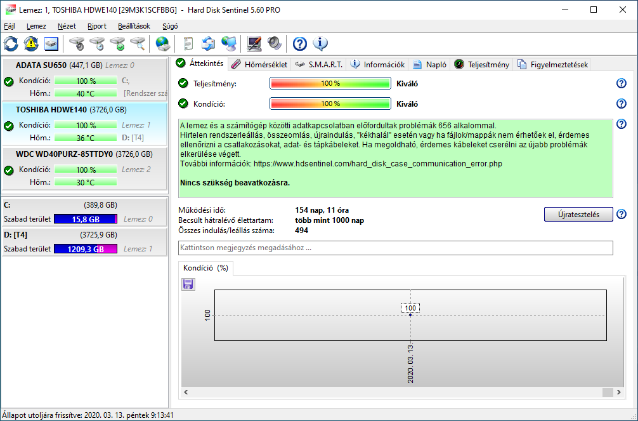Open the Súgó menu
This screenshot has height=421, width=638.
170,26
